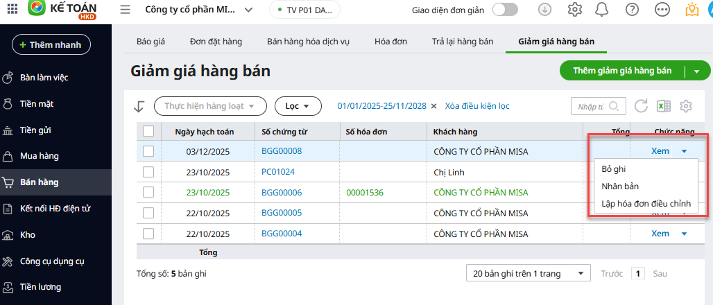Image resolution: width=713 pixels, height=305 pixels.
Task: Toggle the Giao diện đơn giản switch
Action: click(x=505, y=10)
